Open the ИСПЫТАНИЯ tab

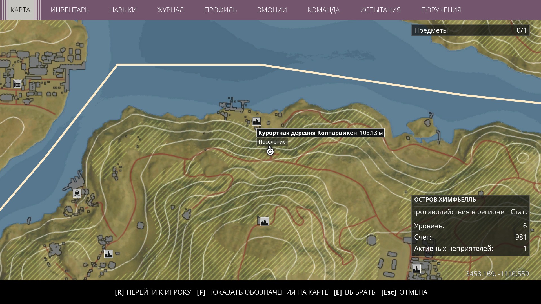click(x=380, y=10)
